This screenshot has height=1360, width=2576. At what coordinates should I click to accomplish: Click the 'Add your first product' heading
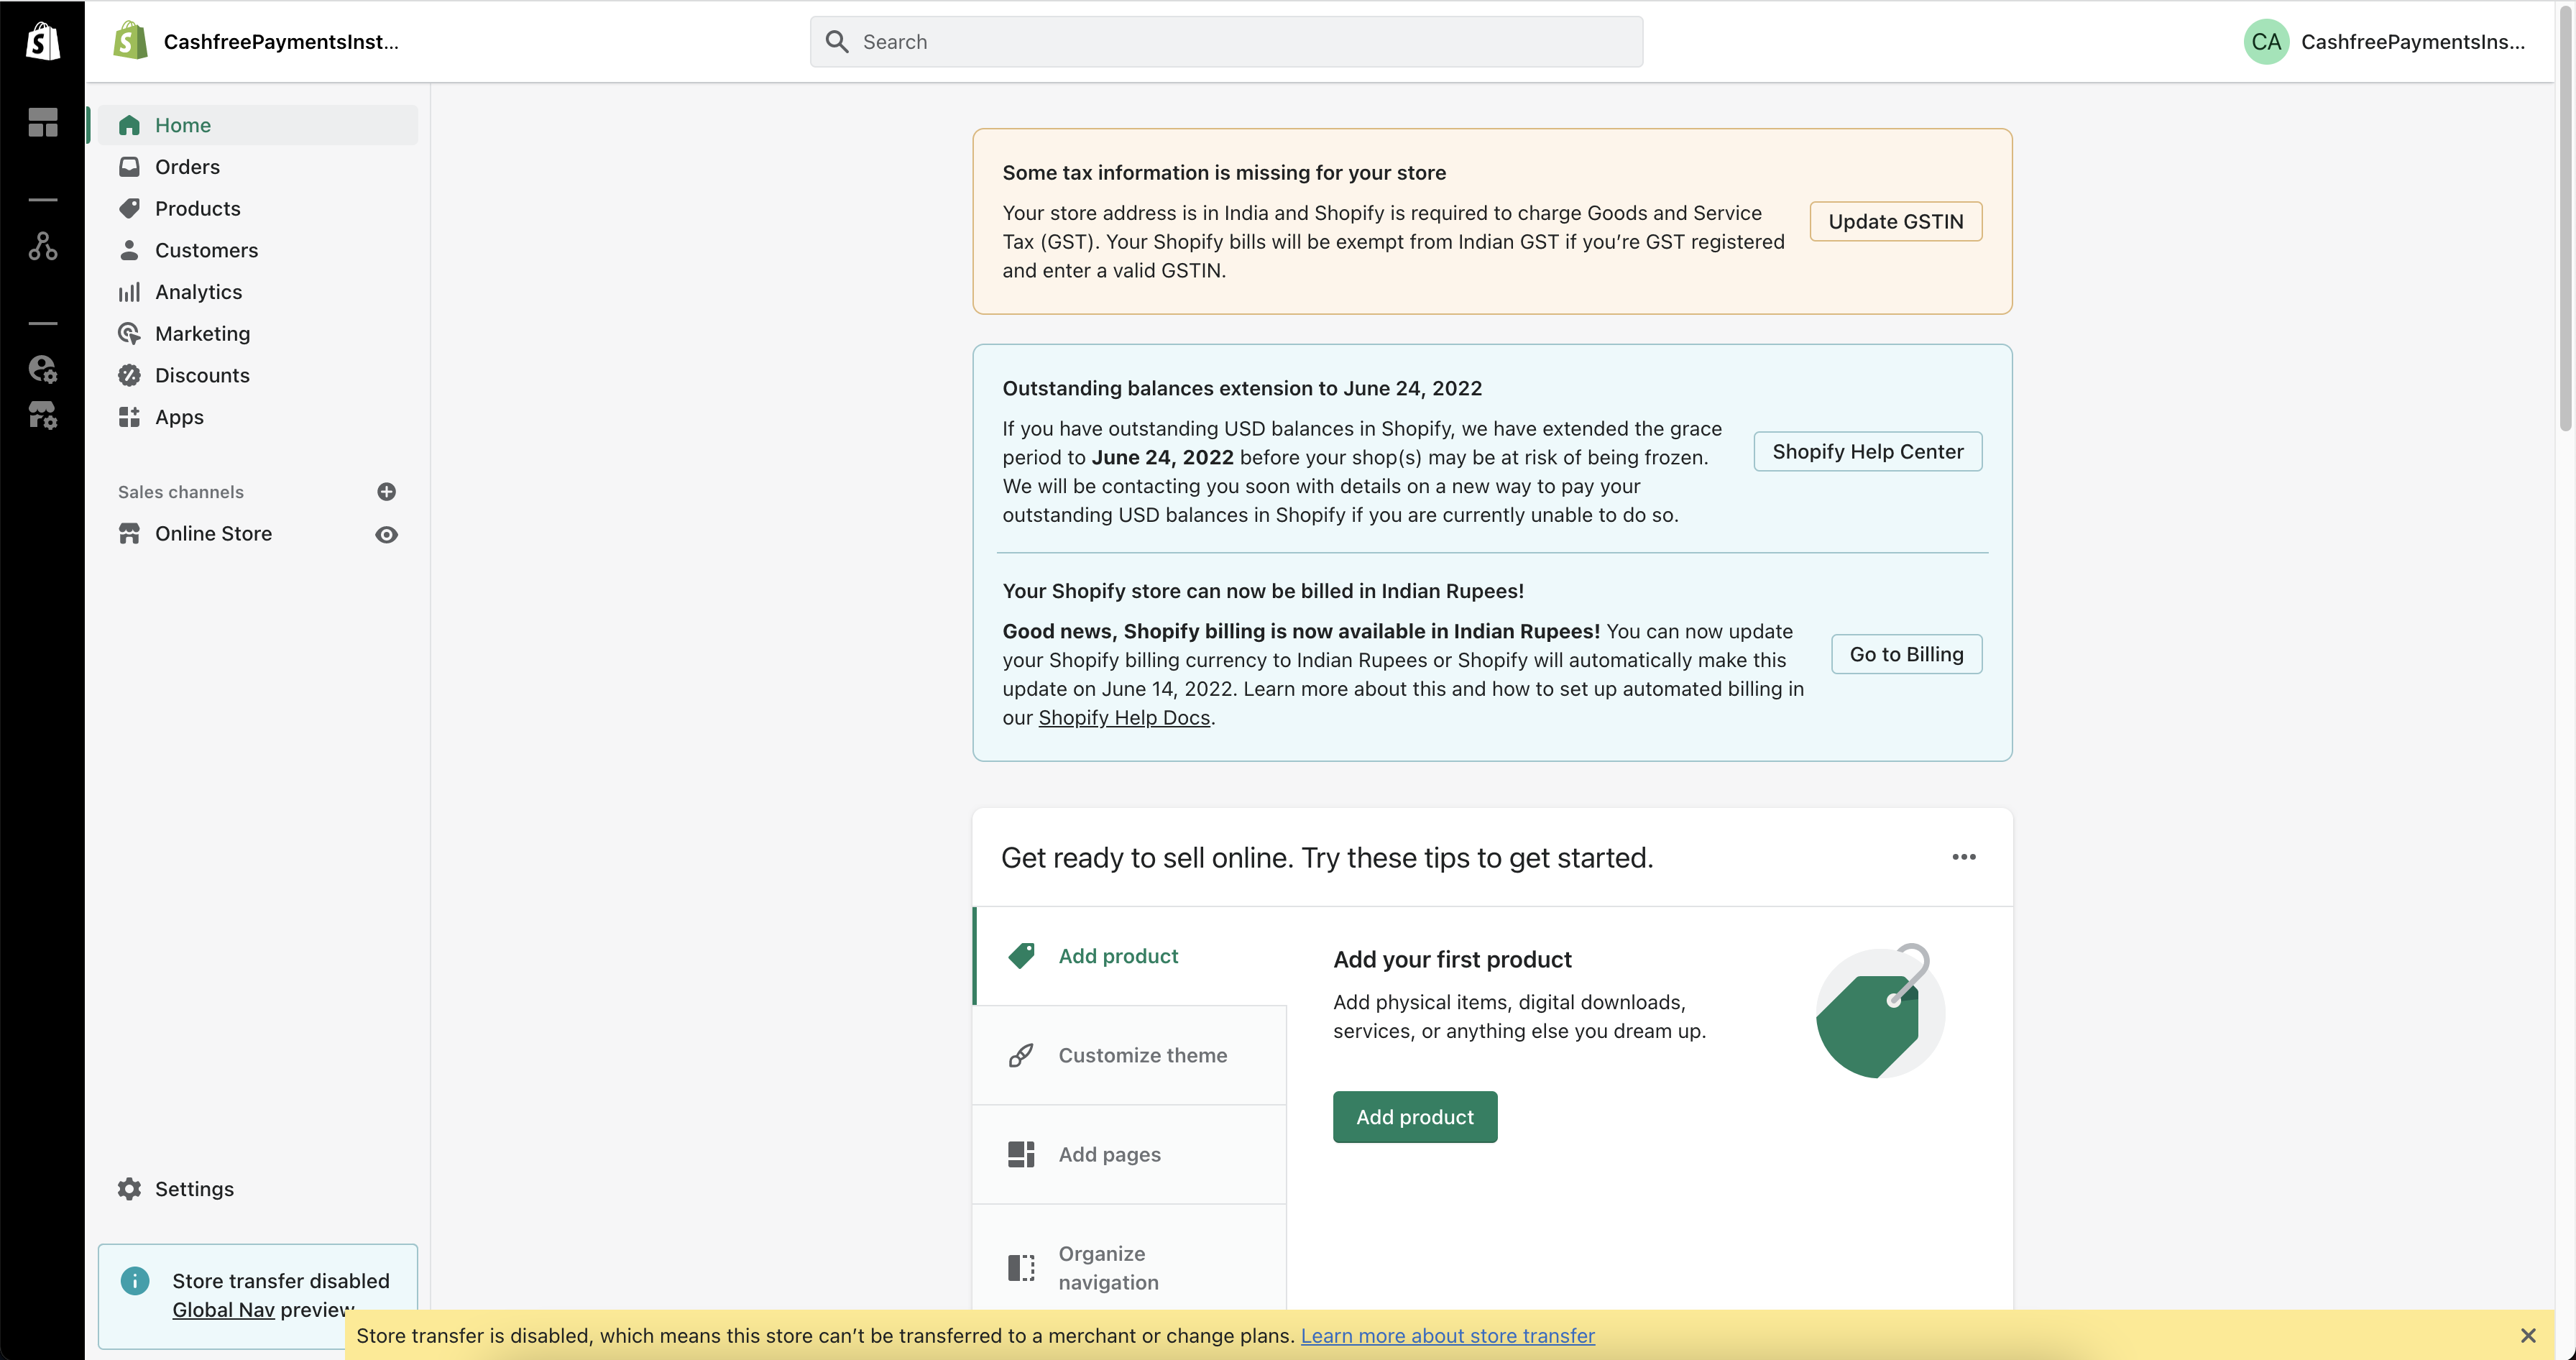(1452, 959)
